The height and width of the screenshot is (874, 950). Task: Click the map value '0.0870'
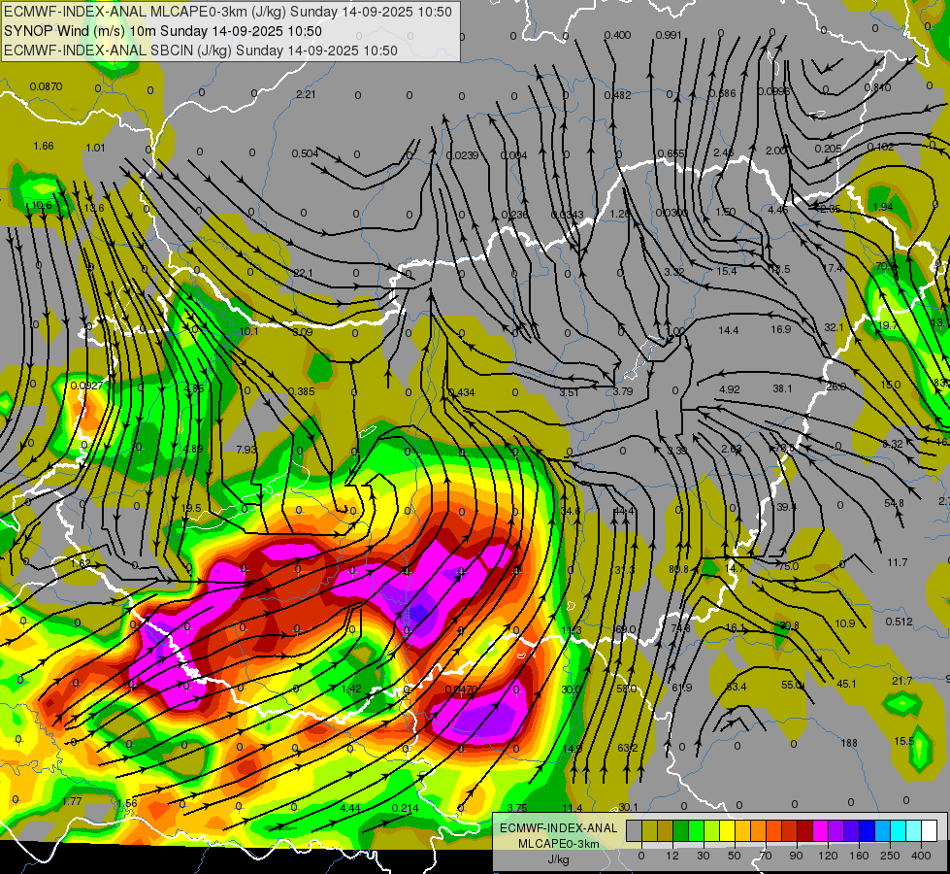point(46,86)
